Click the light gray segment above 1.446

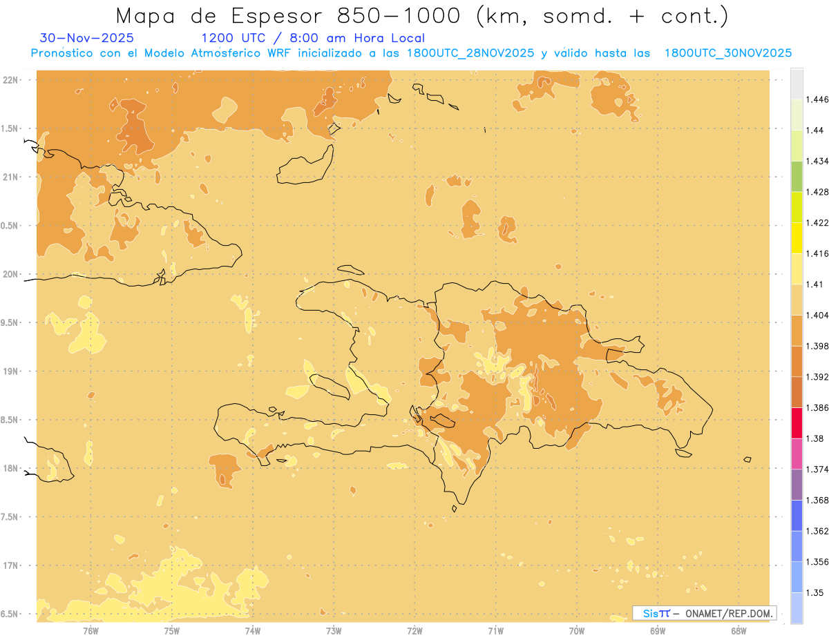797,84
